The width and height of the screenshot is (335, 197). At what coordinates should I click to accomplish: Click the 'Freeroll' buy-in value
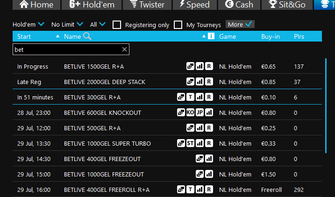(271, 190)
